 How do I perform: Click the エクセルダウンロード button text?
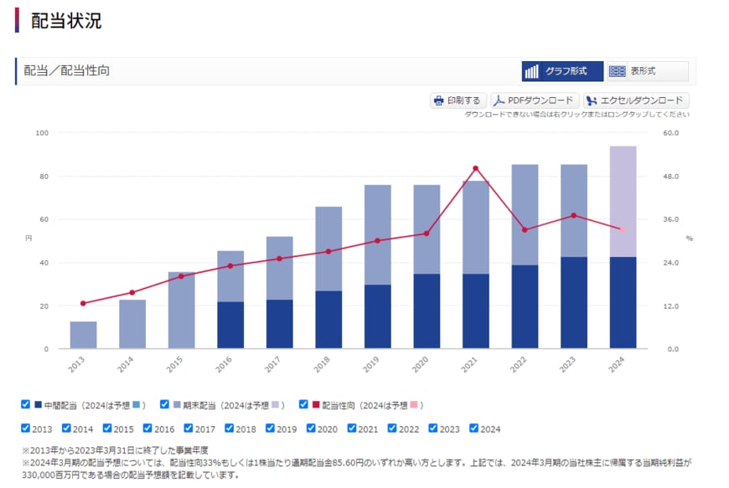point(642,100)
